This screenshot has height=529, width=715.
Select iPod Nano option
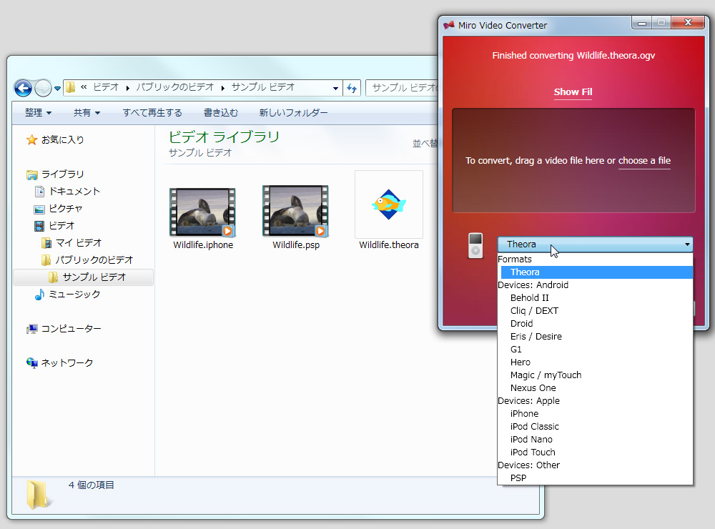tap(596, 439)
